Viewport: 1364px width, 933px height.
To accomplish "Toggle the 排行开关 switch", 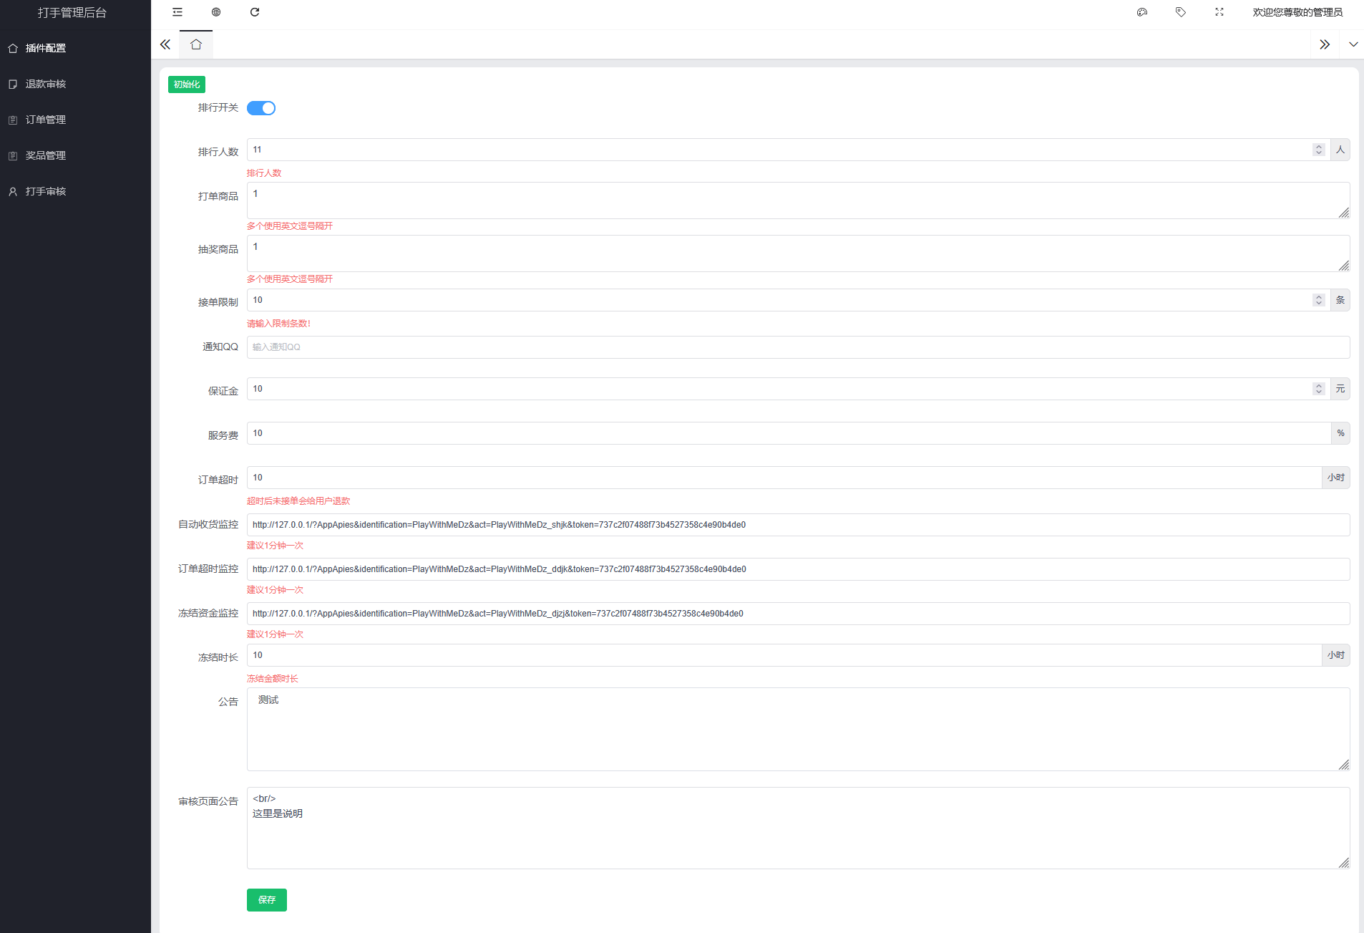I will (x=261, y=108).
